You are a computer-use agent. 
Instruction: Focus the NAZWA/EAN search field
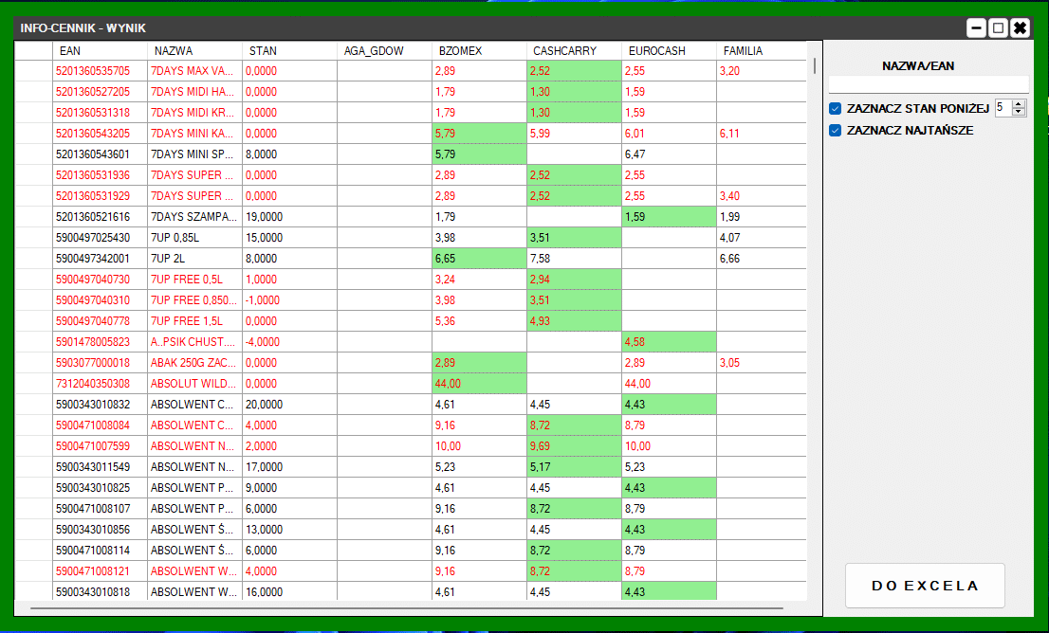click(x=929, y=84)
